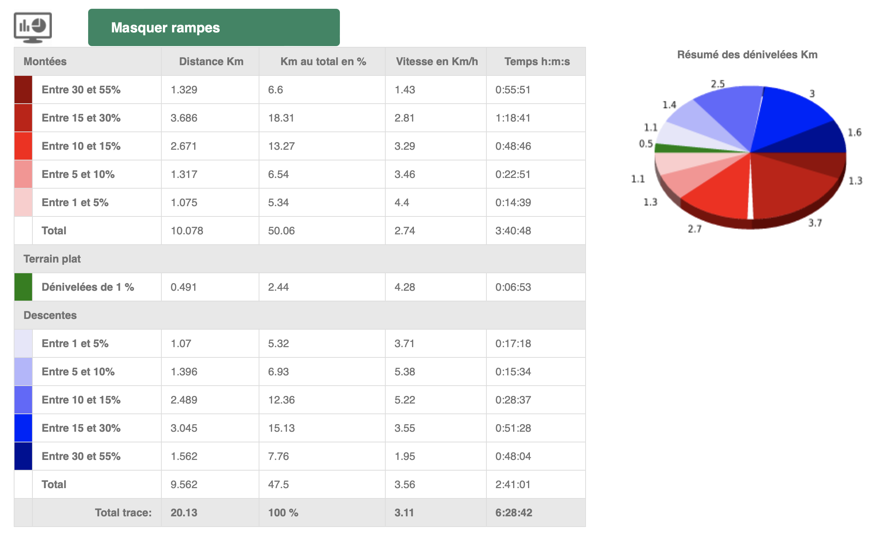
Task: Click green swatch for Dénivelées de 1 %
Action: pyautogui.click(x=23, y=287)
